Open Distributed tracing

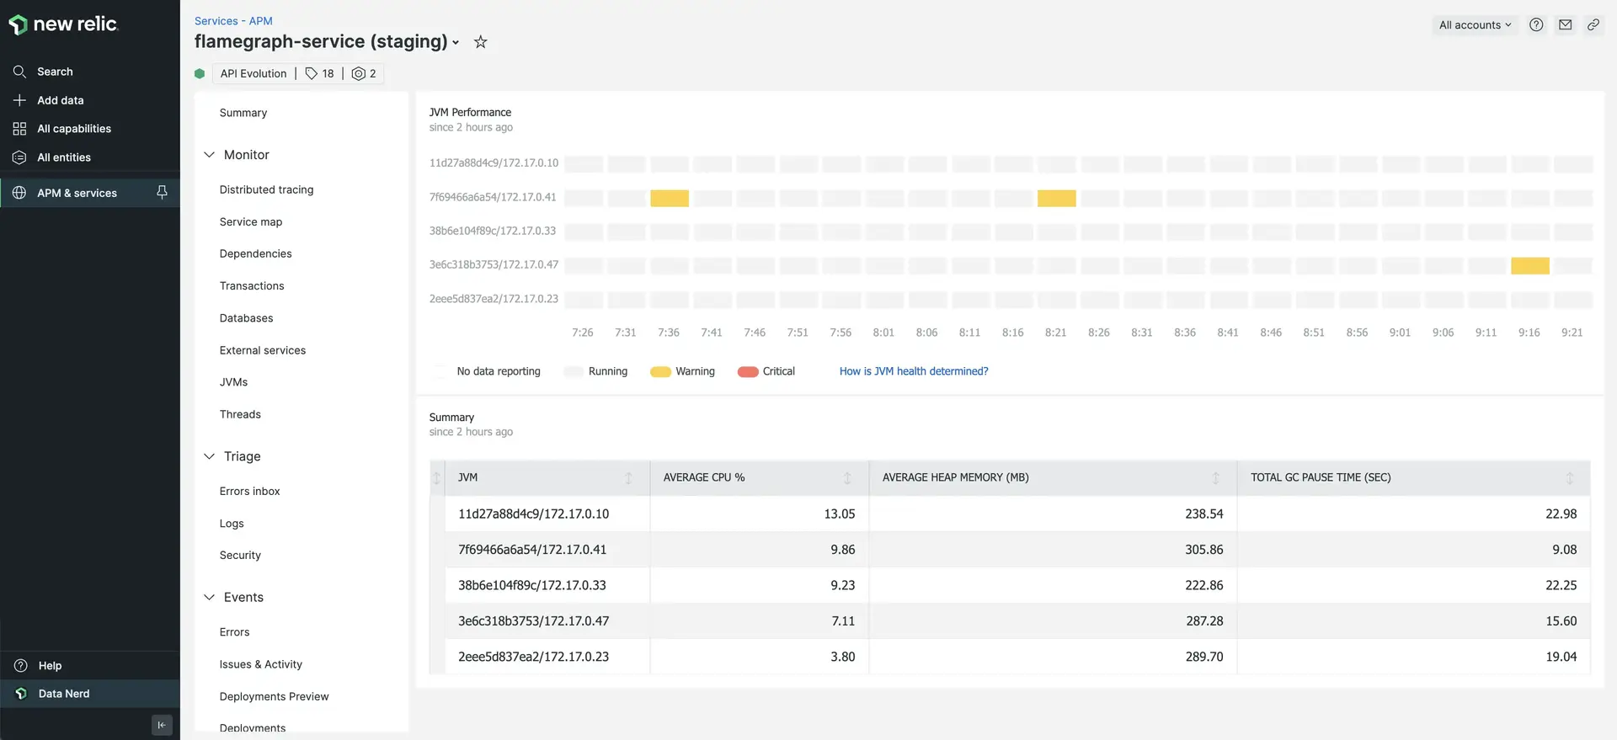coord(266,189)
